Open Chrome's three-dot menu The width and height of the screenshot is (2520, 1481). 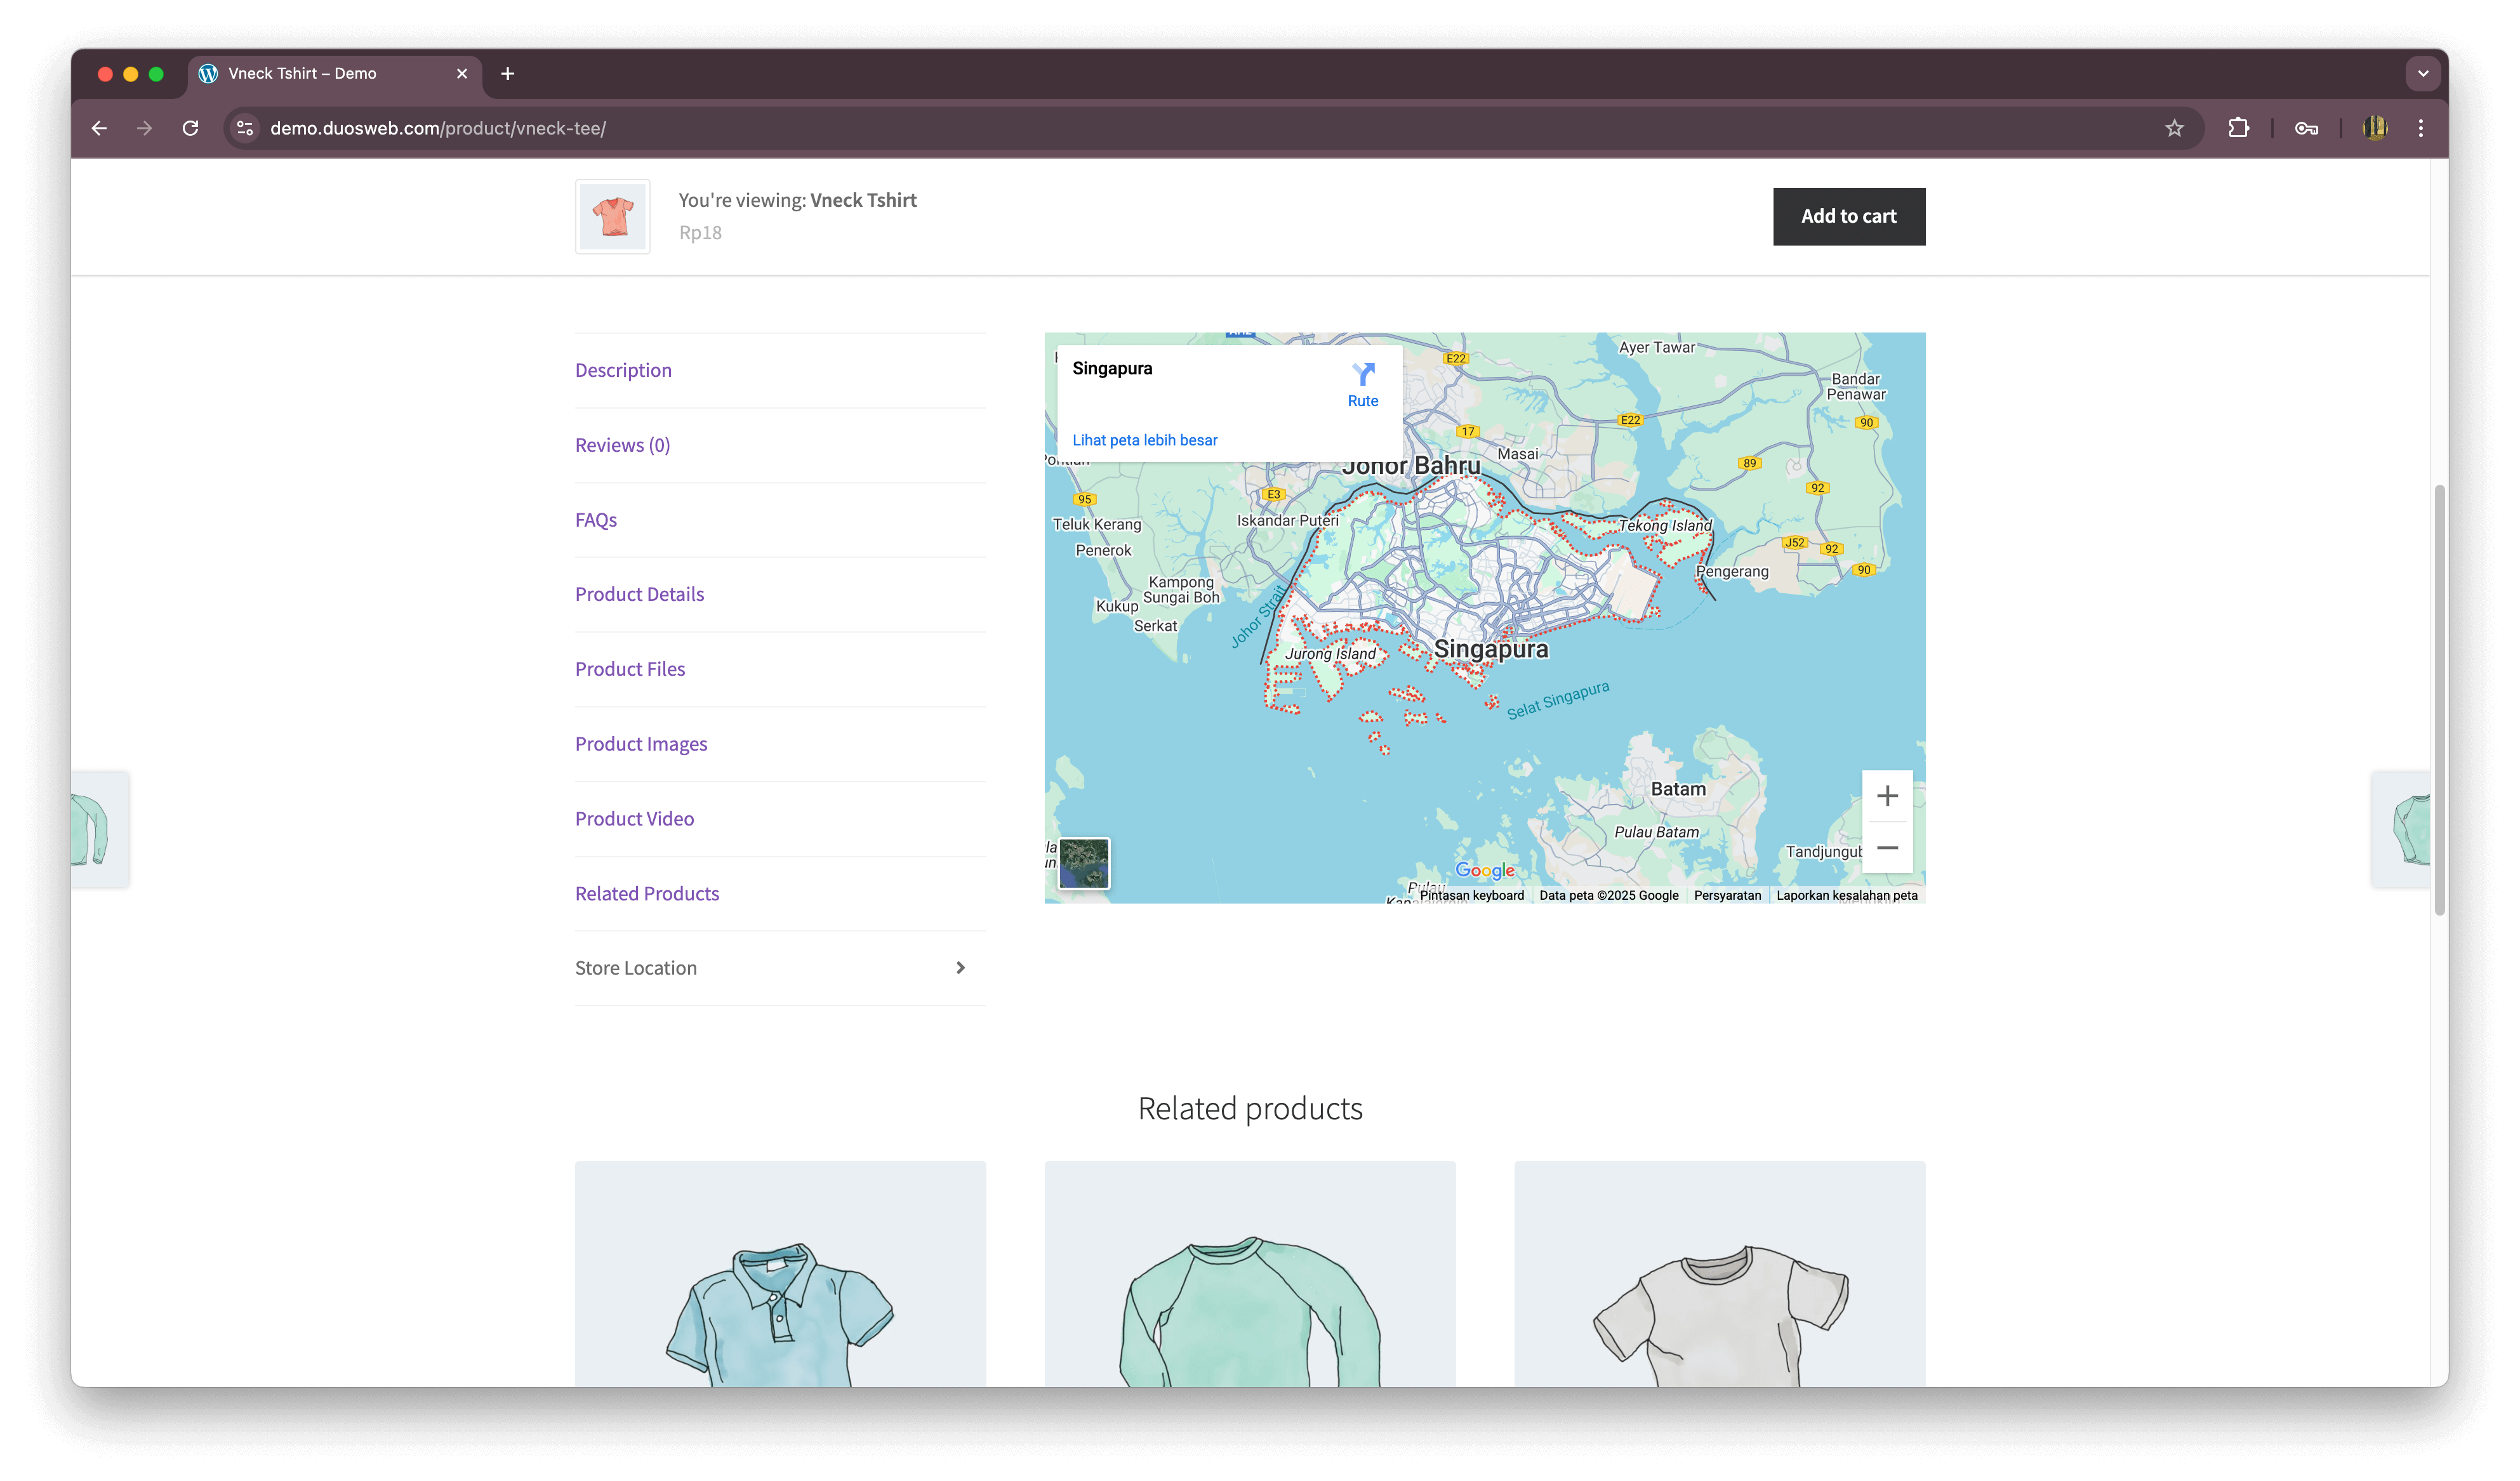click(2420, 128)
